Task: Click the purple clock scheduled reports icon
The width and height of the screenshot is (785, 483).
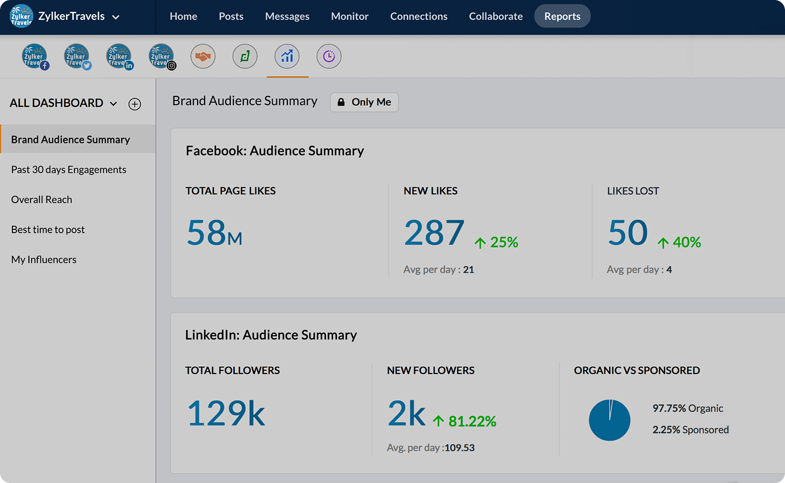Action: (x=329, y=56)
